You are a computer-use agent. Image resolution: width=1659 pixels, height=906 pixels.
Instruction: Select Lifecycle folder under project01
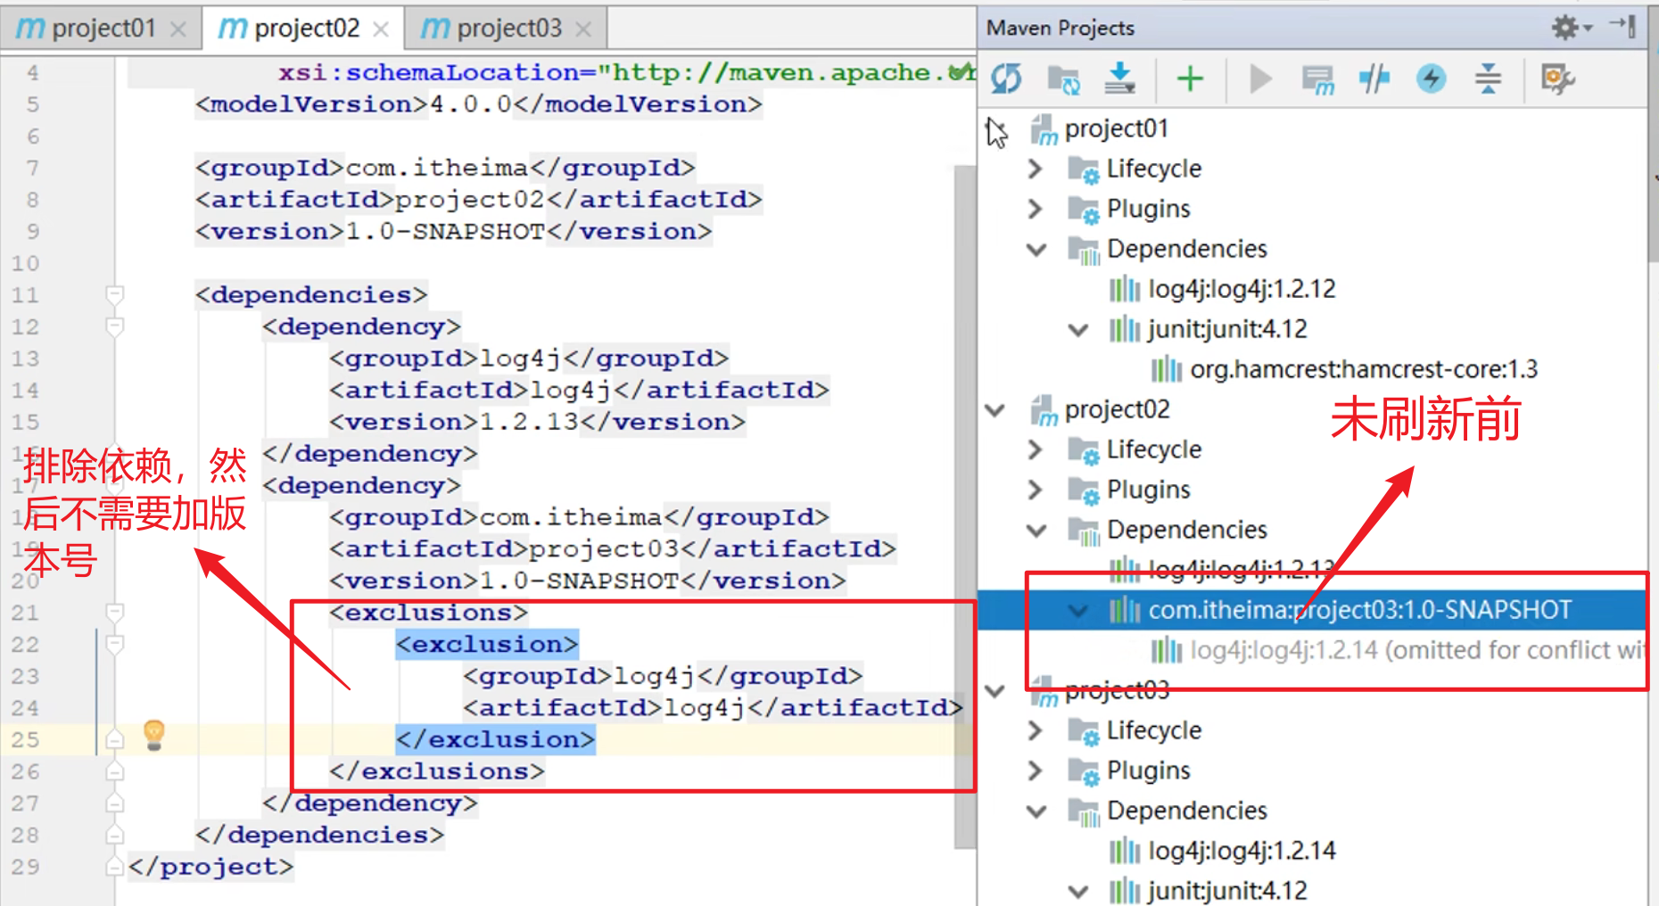(x=1153, y=169)
